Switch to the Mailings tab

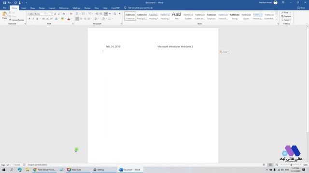tap(76, 8)
